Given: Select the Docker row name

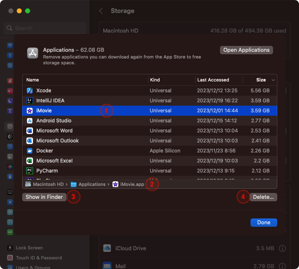Looking at the screenshot, I should (45, 151).
